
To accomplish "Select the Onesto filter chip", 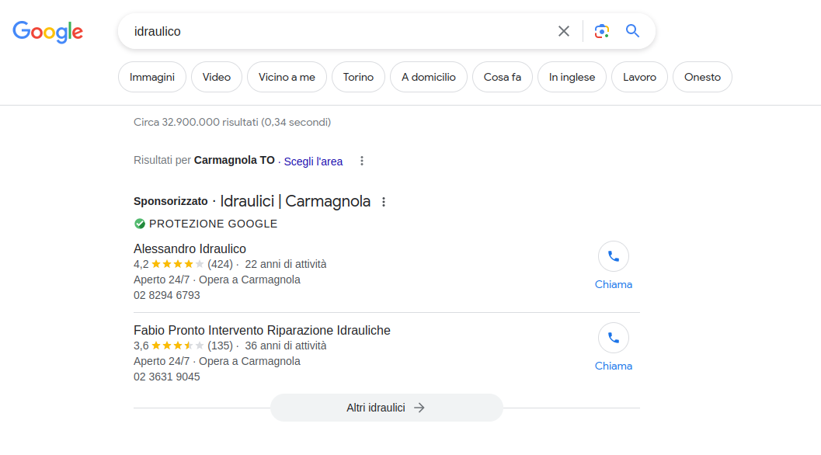I will pyautogui.click(x=702, y=77).
